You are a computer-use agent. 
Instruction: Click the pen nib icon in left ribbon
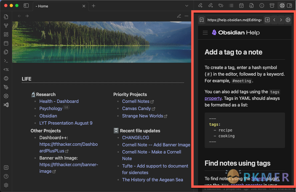point(6,87)
